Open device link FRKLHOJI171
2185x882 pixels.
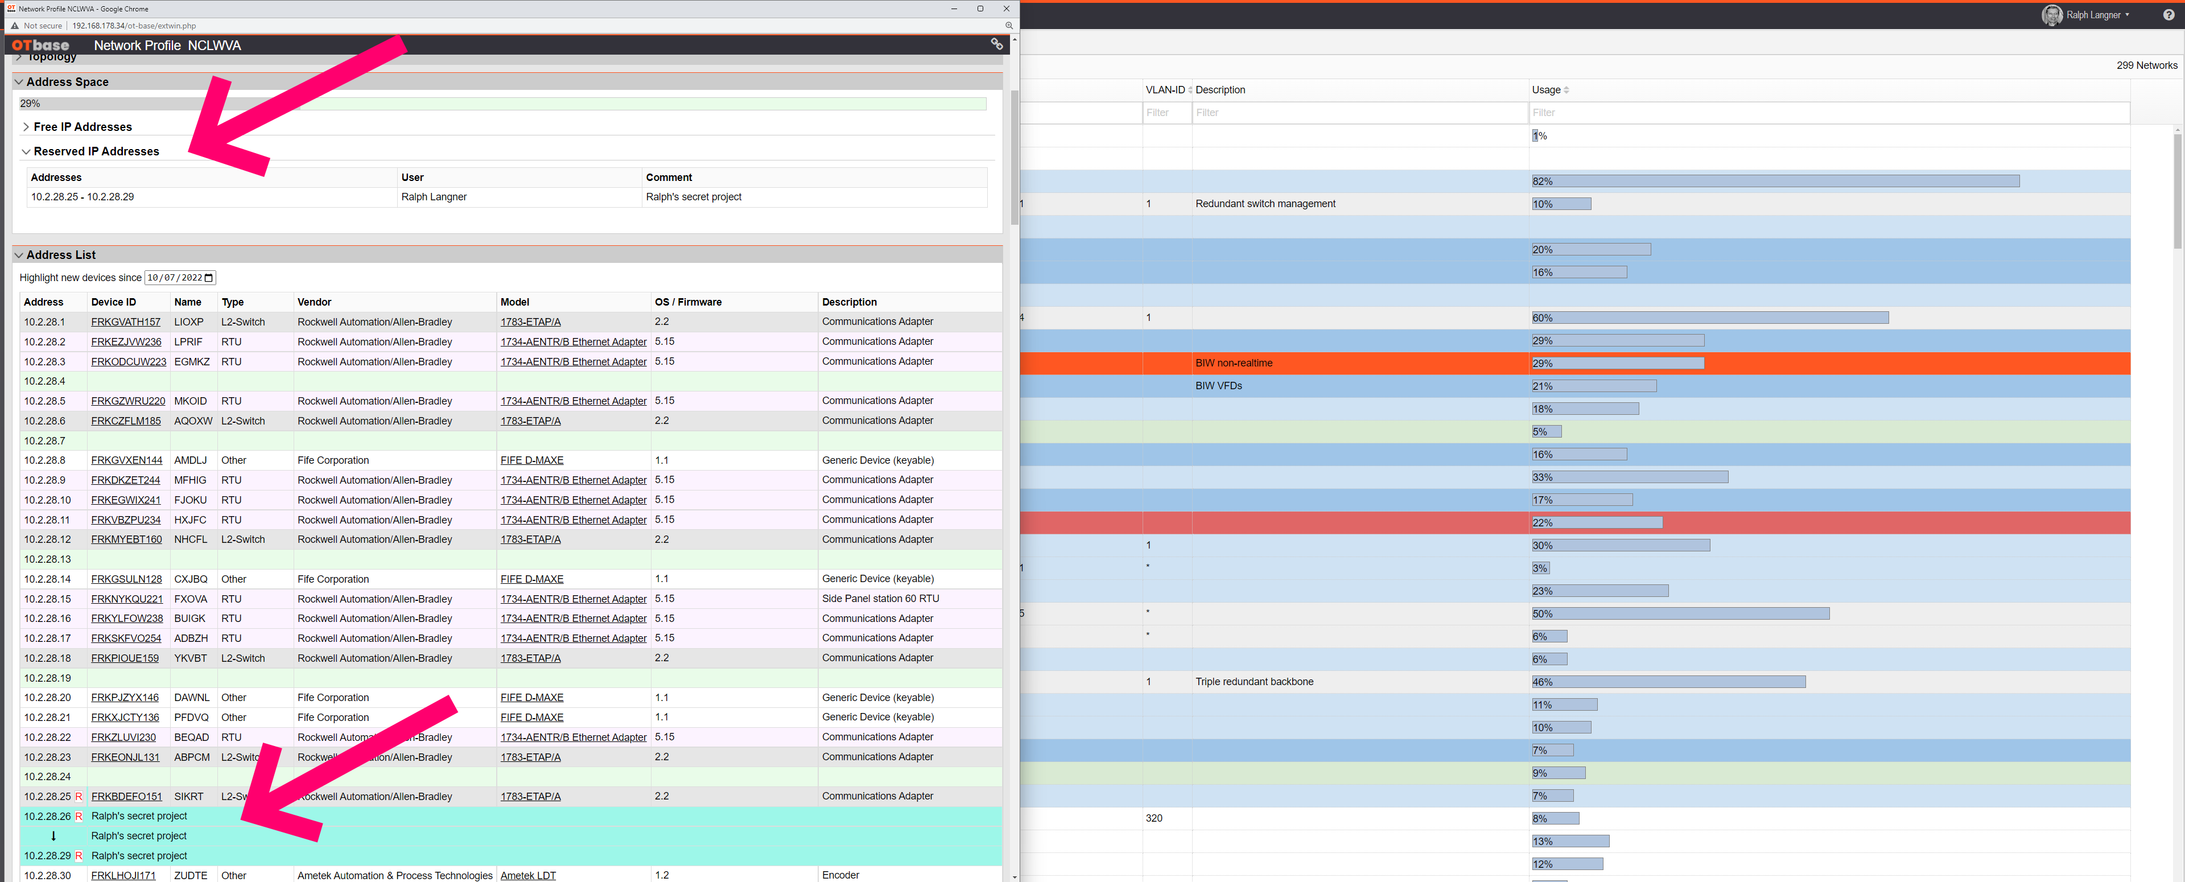123,875
